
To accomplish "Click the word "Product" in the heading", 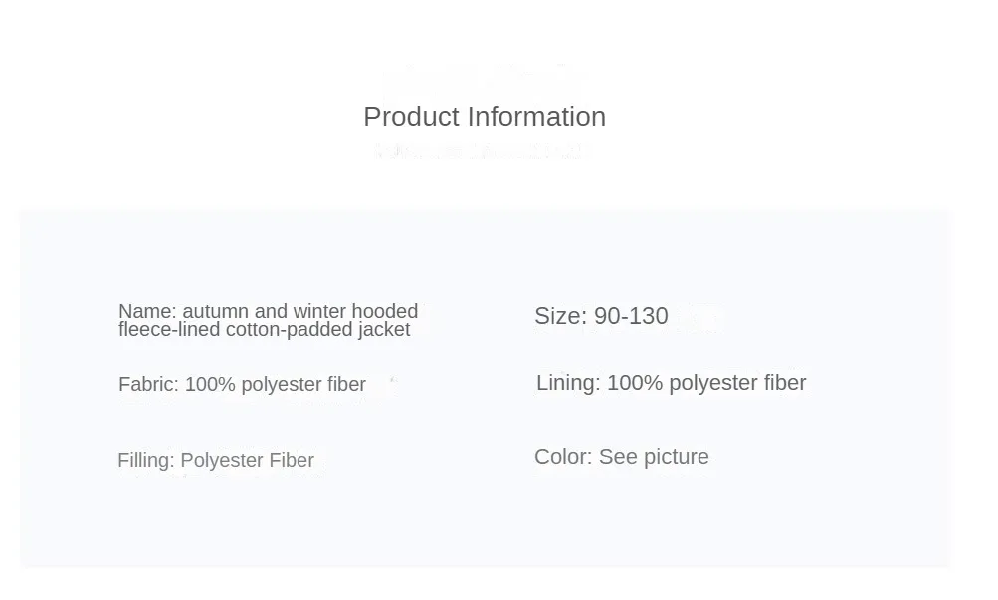I will pyautogui.click(x=411, y=117).
